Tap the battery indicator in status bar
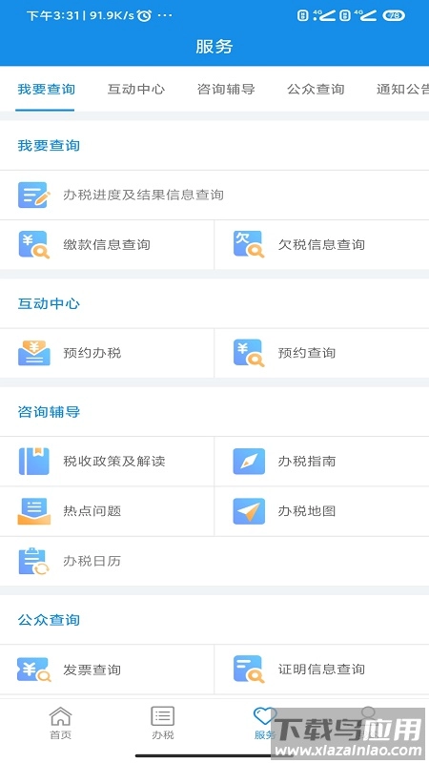Viewport: 429px width, 763px height. pyautogui.click(x=394, y=15)
